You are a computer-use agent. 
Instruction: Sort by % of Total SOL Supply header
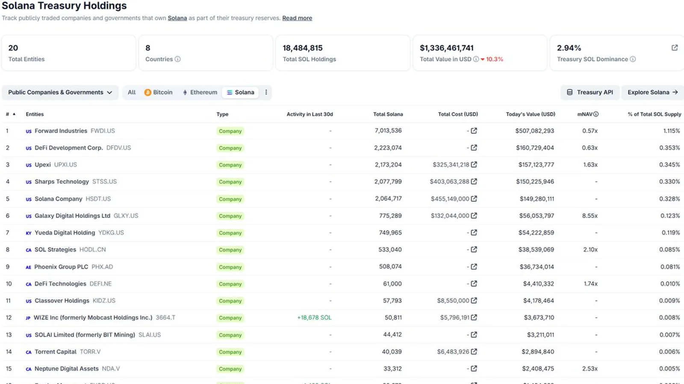(x=655, y=114)
